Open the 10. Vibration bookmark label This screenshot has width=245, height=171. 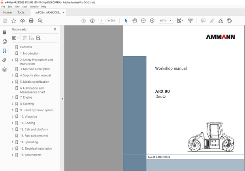[28, 116]
